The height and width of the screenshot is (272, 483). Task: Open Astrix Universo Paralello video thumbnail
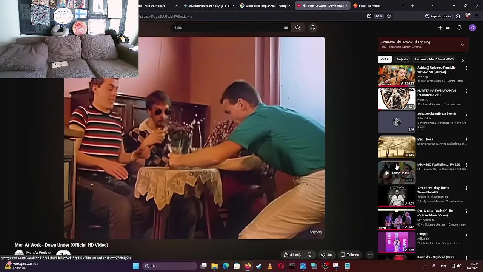pyautogui.click(x=397, y=76)
